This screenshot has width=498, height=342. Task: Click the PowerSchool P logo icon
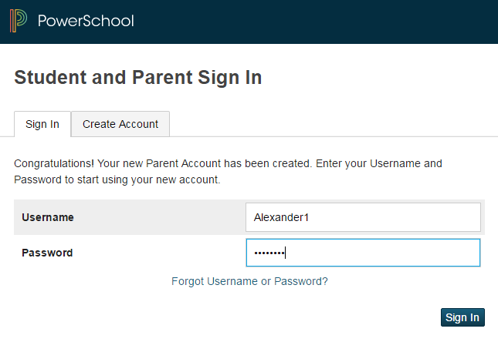pos(18,21)
